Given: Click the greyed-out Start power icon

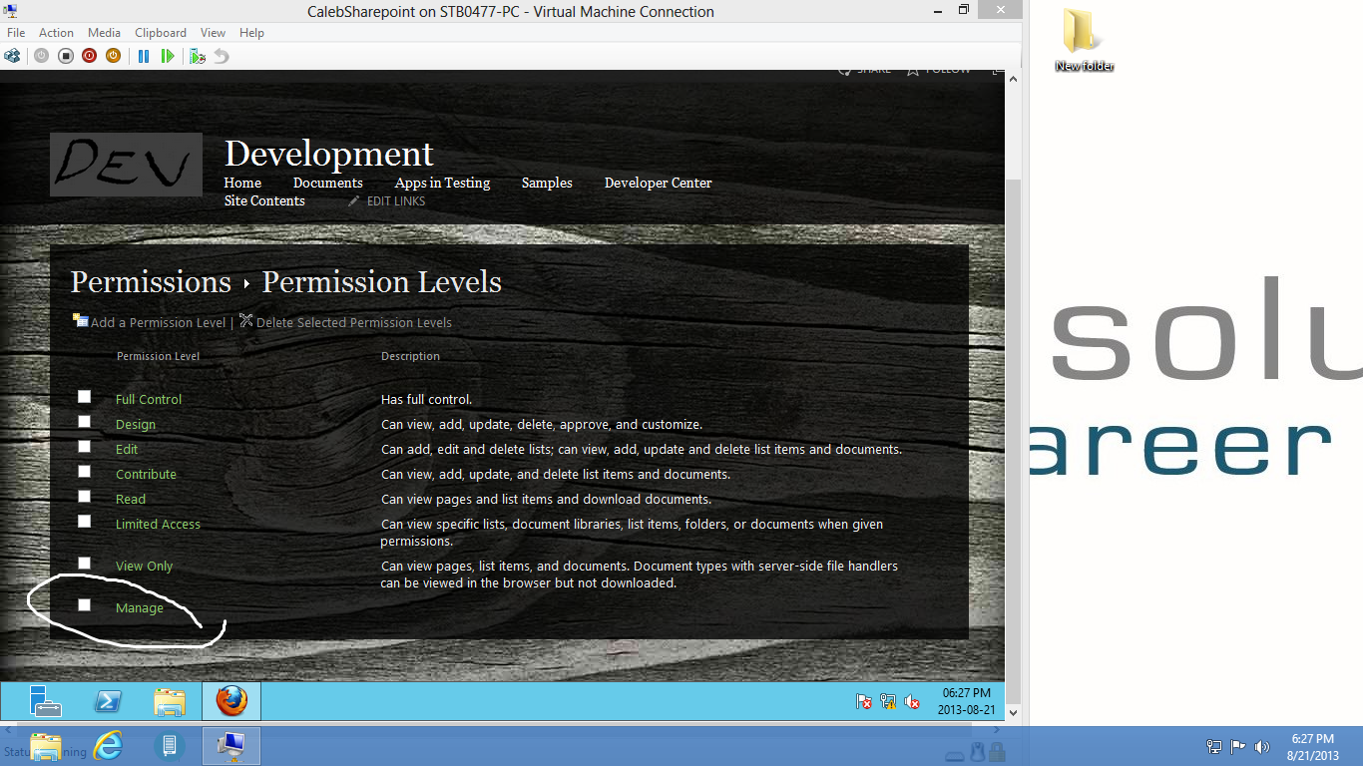Looking at the screenshot, I should tap(41, 56).
